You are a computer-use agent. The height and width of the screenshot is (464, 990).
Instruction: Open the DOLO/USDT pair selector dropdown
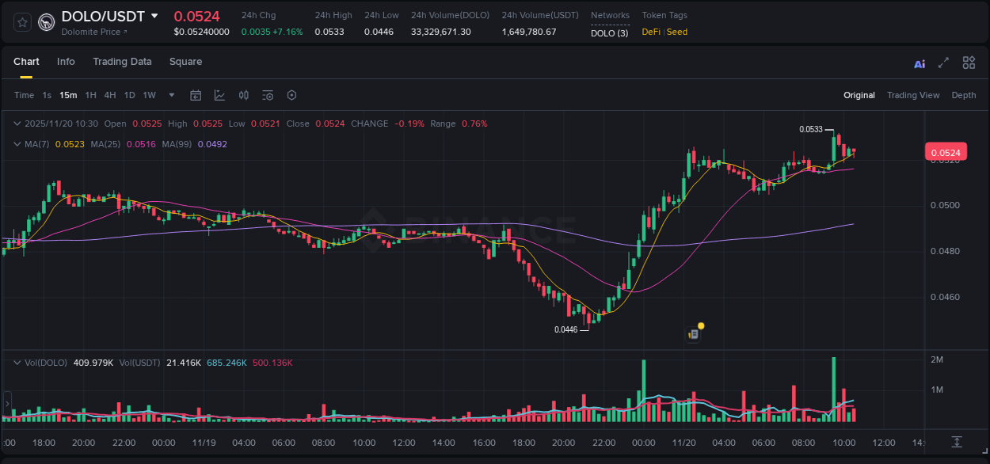(155, 16)
